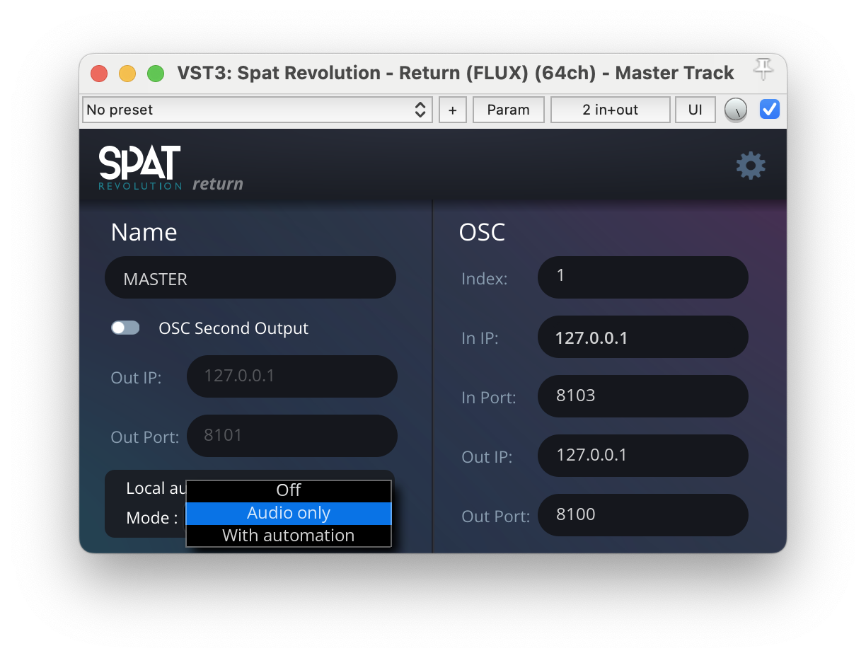The width and height of the screenshot is (866, 658).
Task: Toggle the UI button
Action: point(695,110)
